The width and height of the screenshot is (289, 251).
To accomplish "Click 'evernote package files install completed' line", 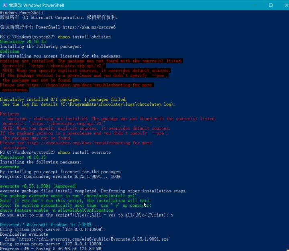I will tap(94, 191).
